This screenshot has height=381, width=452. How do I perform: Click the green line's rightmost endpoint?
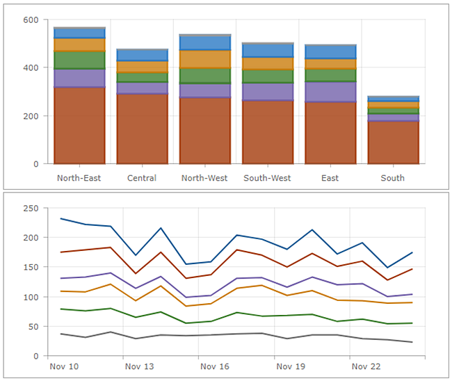(x=412, y=323)
